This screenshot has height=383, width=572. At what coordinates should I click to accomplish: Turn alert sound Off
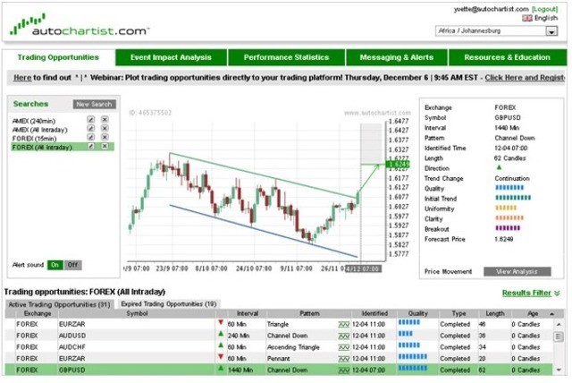(72, 265)
